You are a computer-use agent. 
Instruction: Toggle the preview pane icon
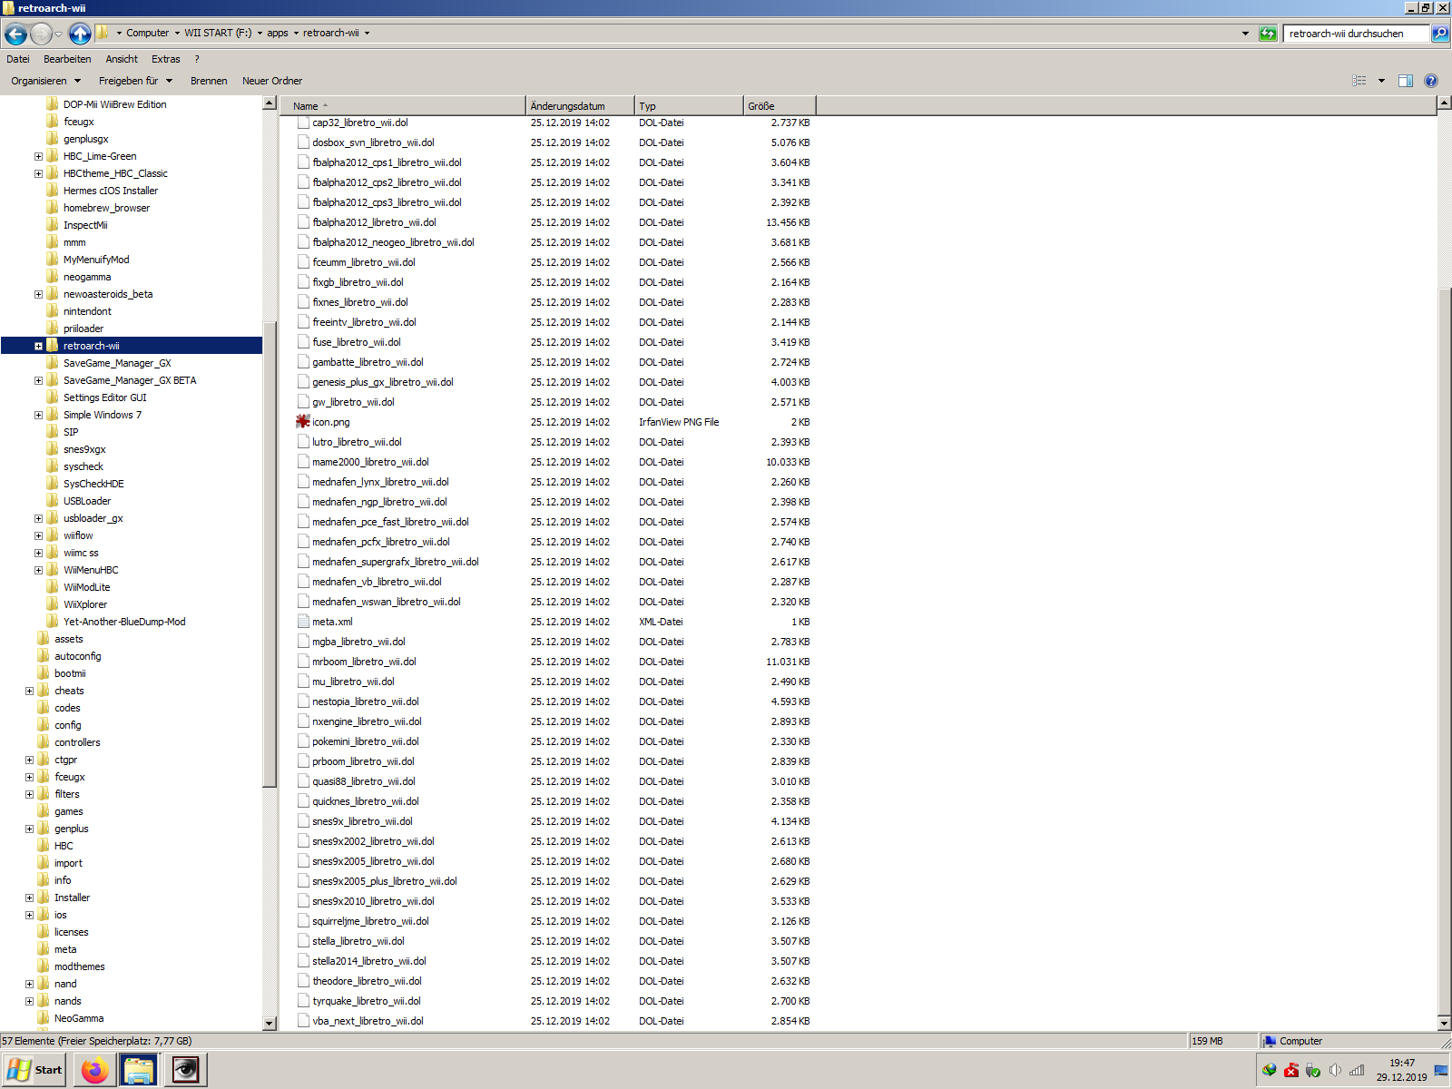click(1406, 81)
